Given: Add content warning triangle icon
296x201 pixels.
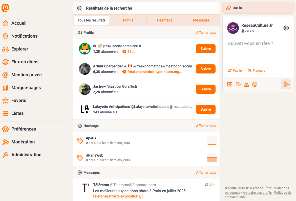Looking at the screenshot, I should [x=246, y=84].
